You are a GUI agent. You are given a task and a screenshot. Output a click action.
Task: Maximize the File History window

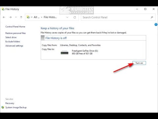coord(145,9)
